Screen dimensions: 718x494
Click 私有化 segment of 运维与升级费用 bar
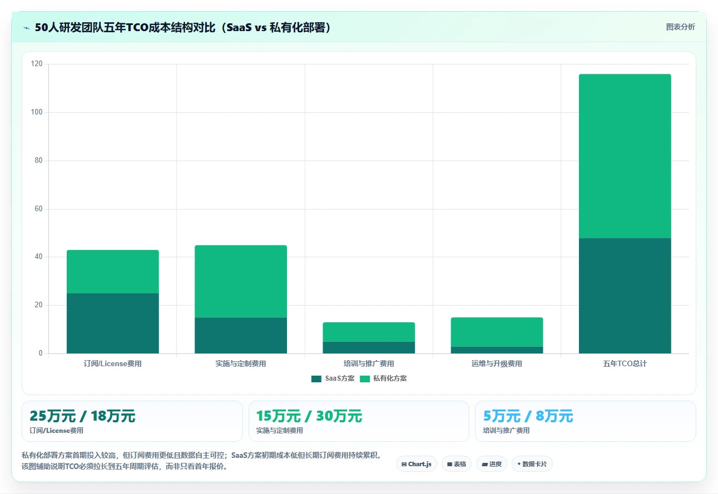click(x=497, y=332)
